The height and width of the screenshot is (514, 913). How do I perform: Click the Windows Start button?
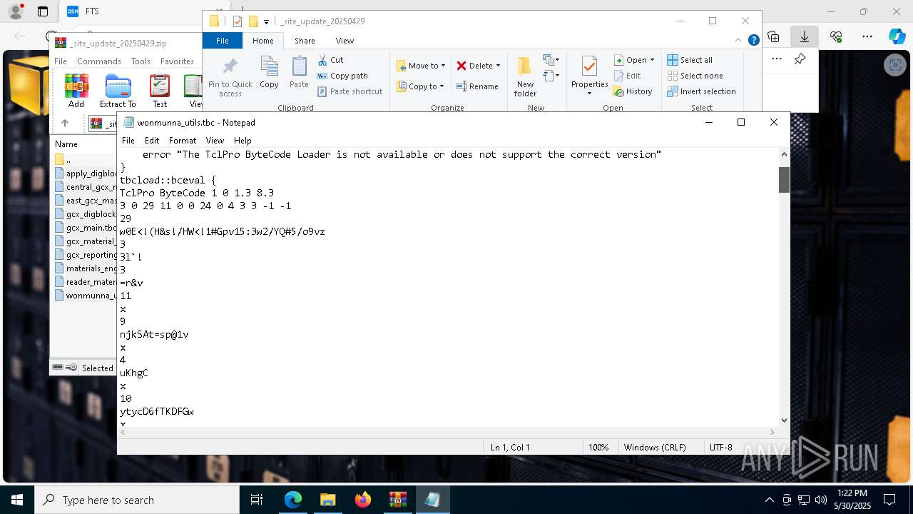[17, 500]
